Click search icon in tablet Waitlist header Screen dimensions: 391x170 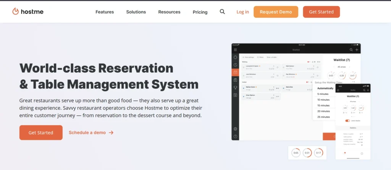[x=351, y=50]
